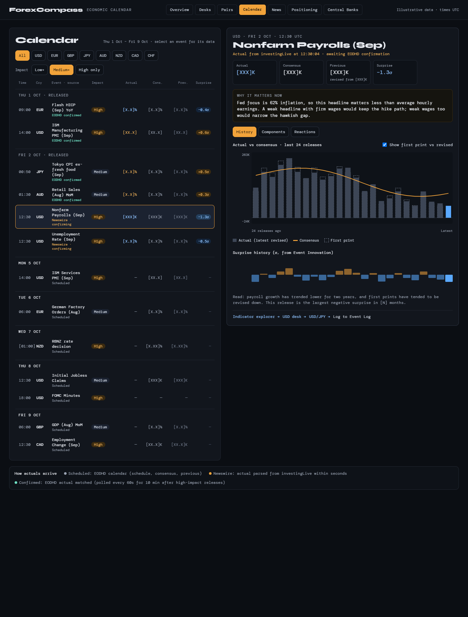This screenshot has height=617, width=468.
Task: Switch to the Reactions tab
Action: [305, 132]
